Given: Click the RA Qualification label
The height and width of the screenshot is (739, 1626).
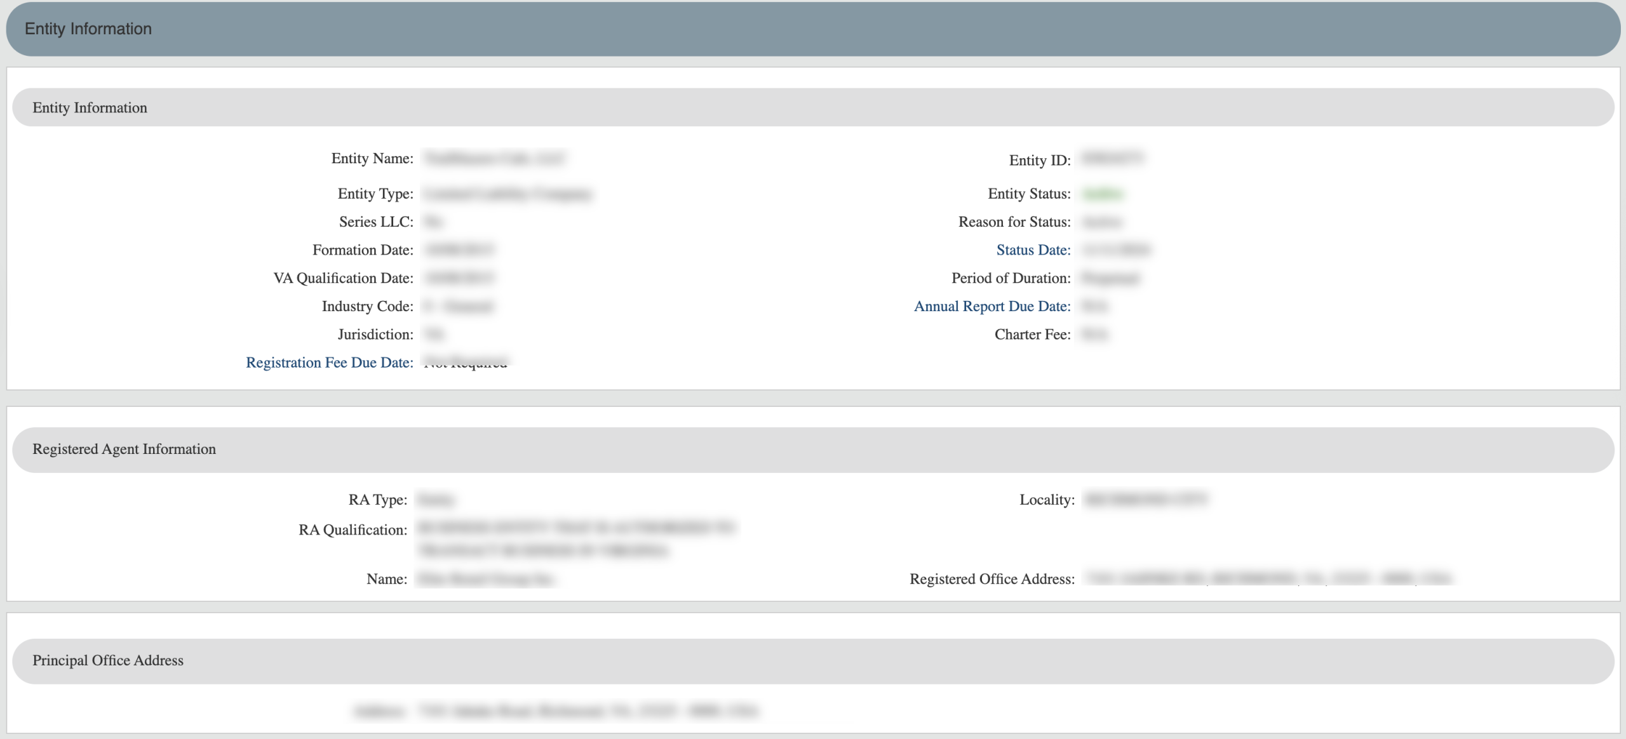Looking at the screenshot, I should click(353, 529).
